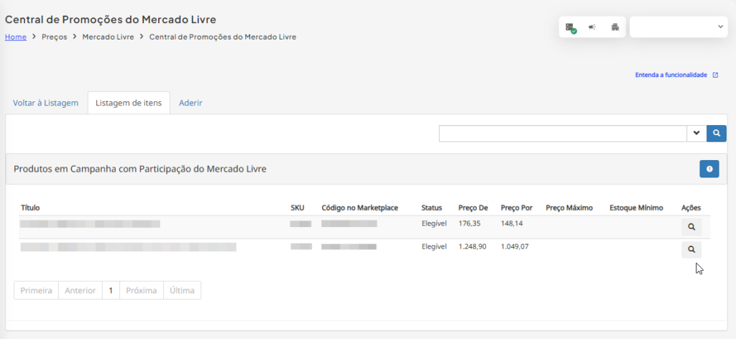The height and width of the screenshot is (339, 736).
Task: Click the company building icon
Action: tap(615, 27)
